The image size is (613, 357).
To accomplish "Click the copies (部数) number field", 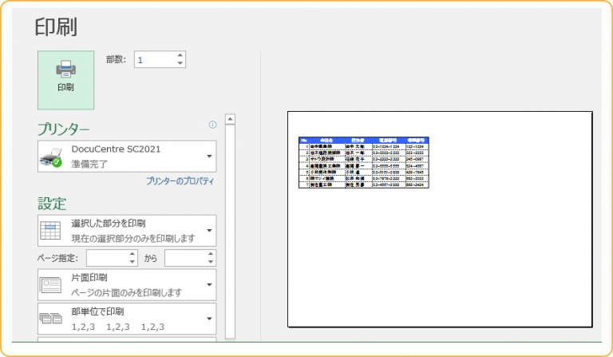I will pyautogui.click(x=155, y=59).
